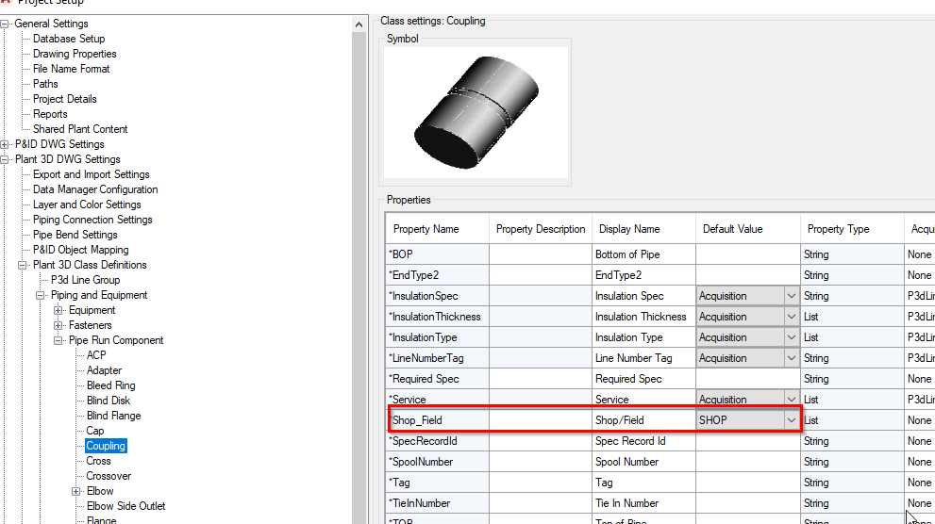The height and width of the screenshot is (524, 935).
Task: Click the Display Name column header
Action: [644, 229]
